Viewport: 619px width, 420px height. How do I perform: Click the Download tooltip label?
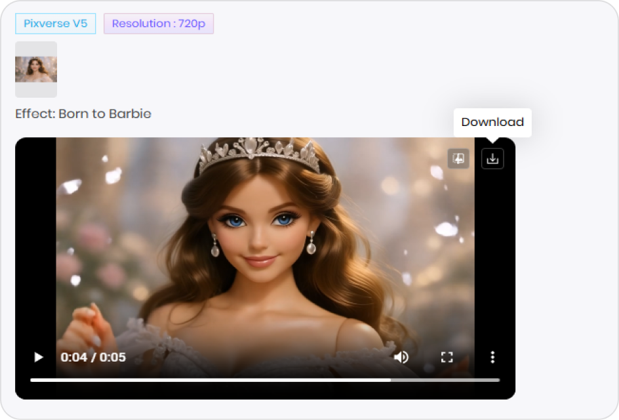(492, 122)
